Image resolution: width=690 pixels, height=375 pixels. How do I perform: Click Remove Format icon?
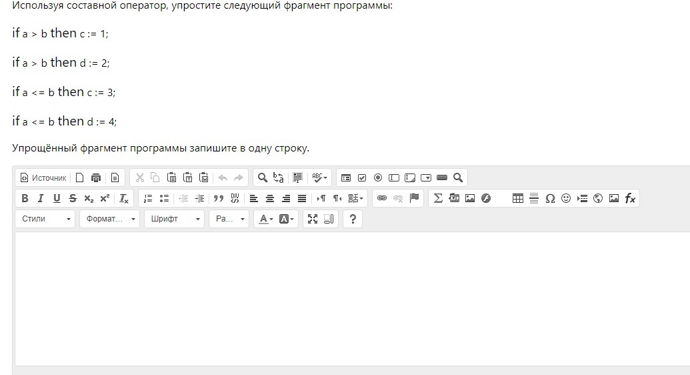click(124, 198)
